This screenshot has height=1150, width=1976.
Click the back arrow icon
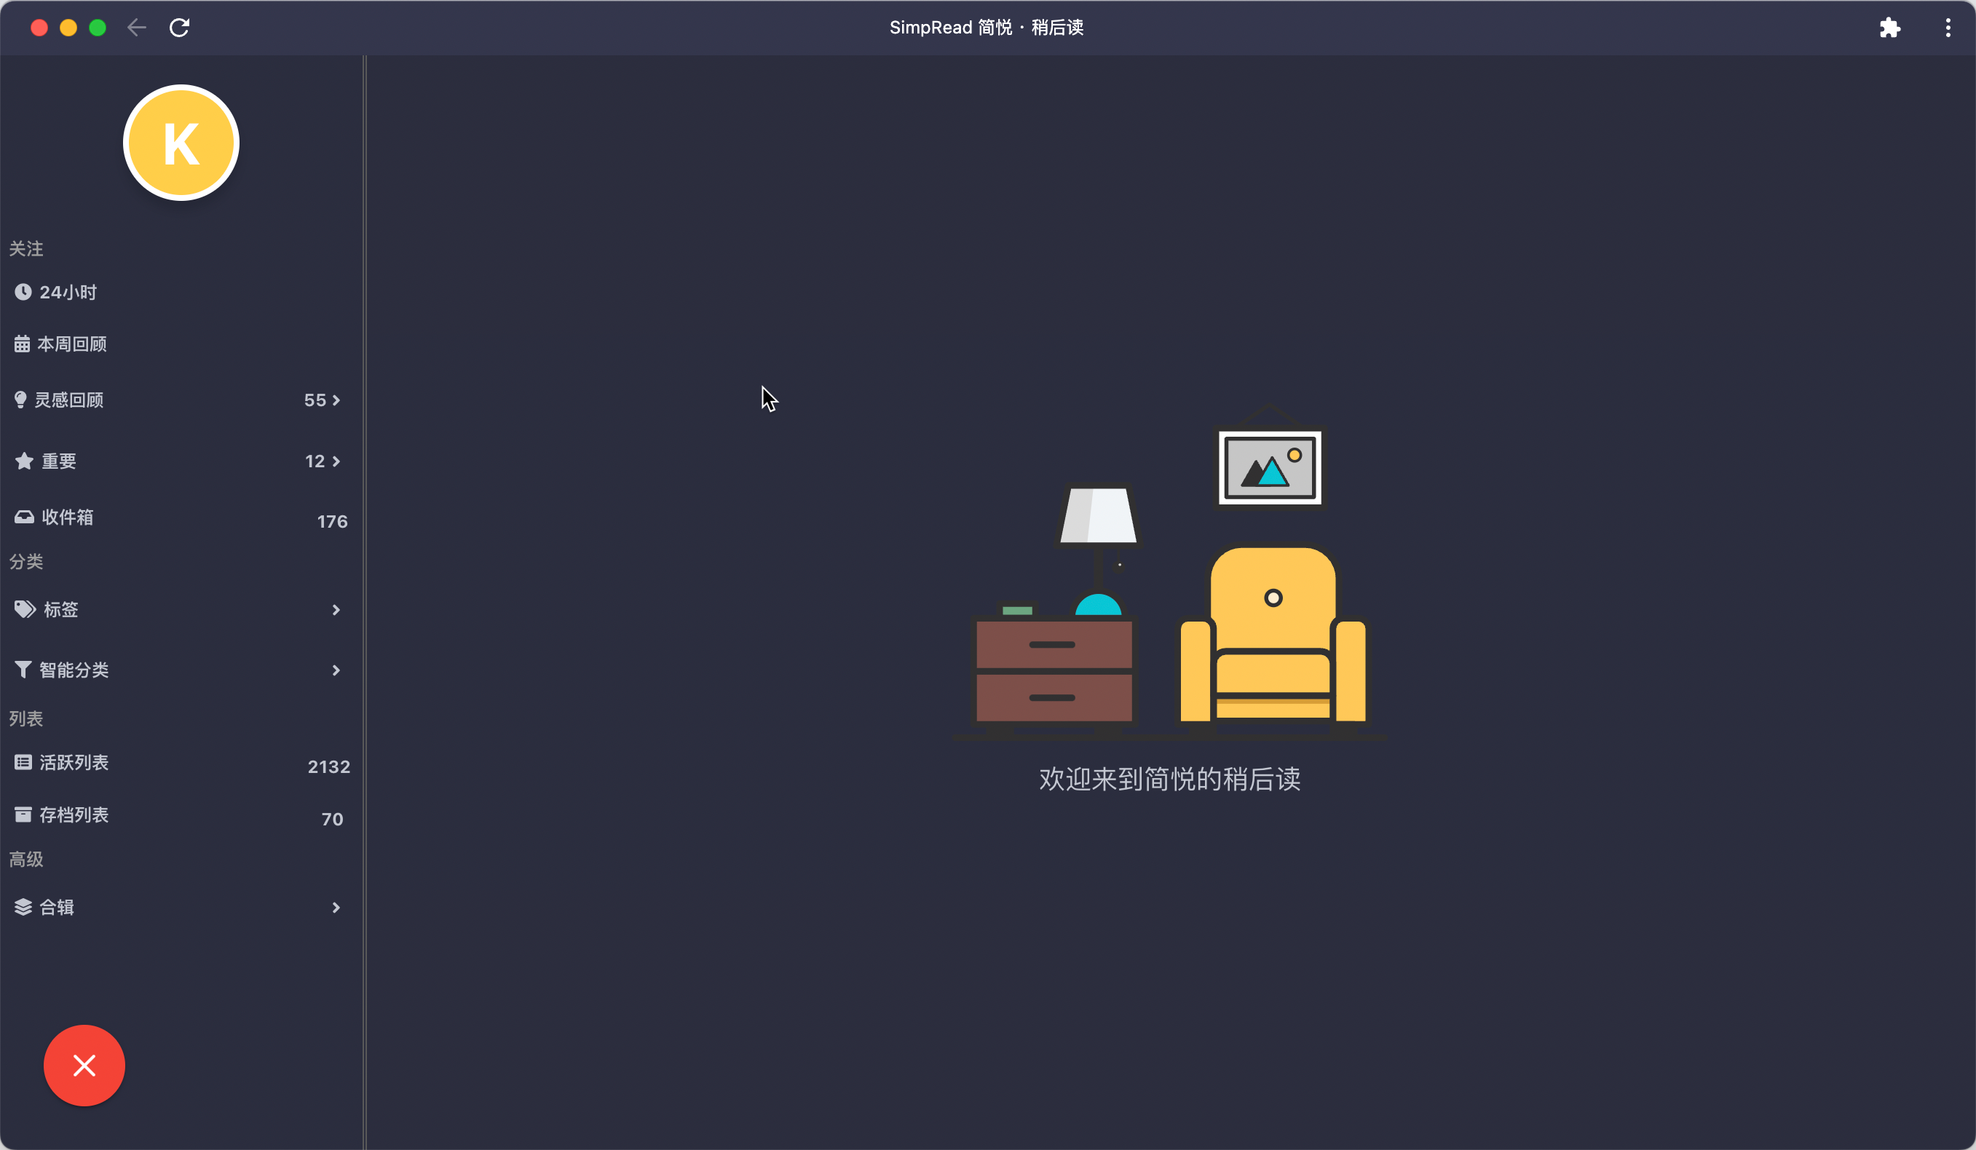point(136,28)
